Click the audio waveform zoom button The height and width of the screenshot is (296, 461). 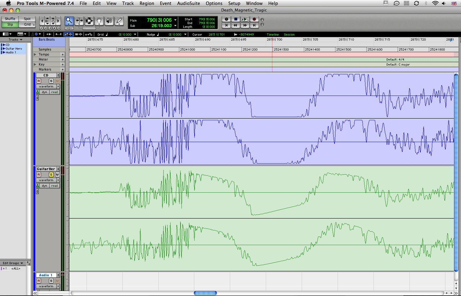tap(47, 21)
